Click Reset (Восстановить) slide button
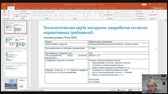168x94 pixels. tap(25, 14)
